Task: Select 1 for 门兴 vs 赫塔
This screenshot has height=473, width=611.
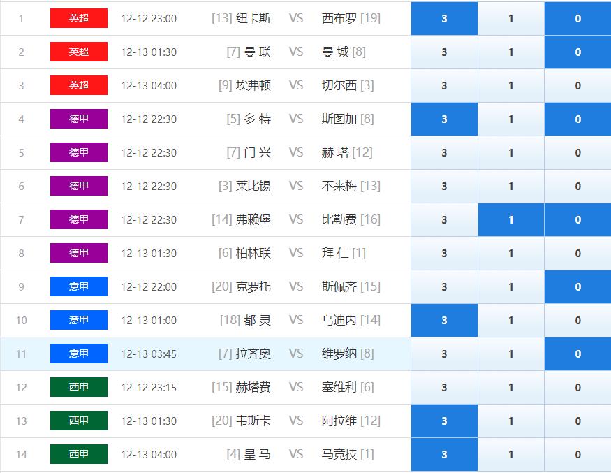Action: (511, 152)
